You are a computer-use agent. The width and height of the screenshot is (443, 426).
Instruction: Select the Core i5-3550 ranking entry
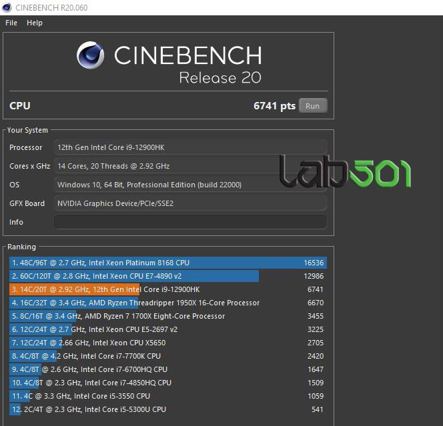click(x=167, y=396)
